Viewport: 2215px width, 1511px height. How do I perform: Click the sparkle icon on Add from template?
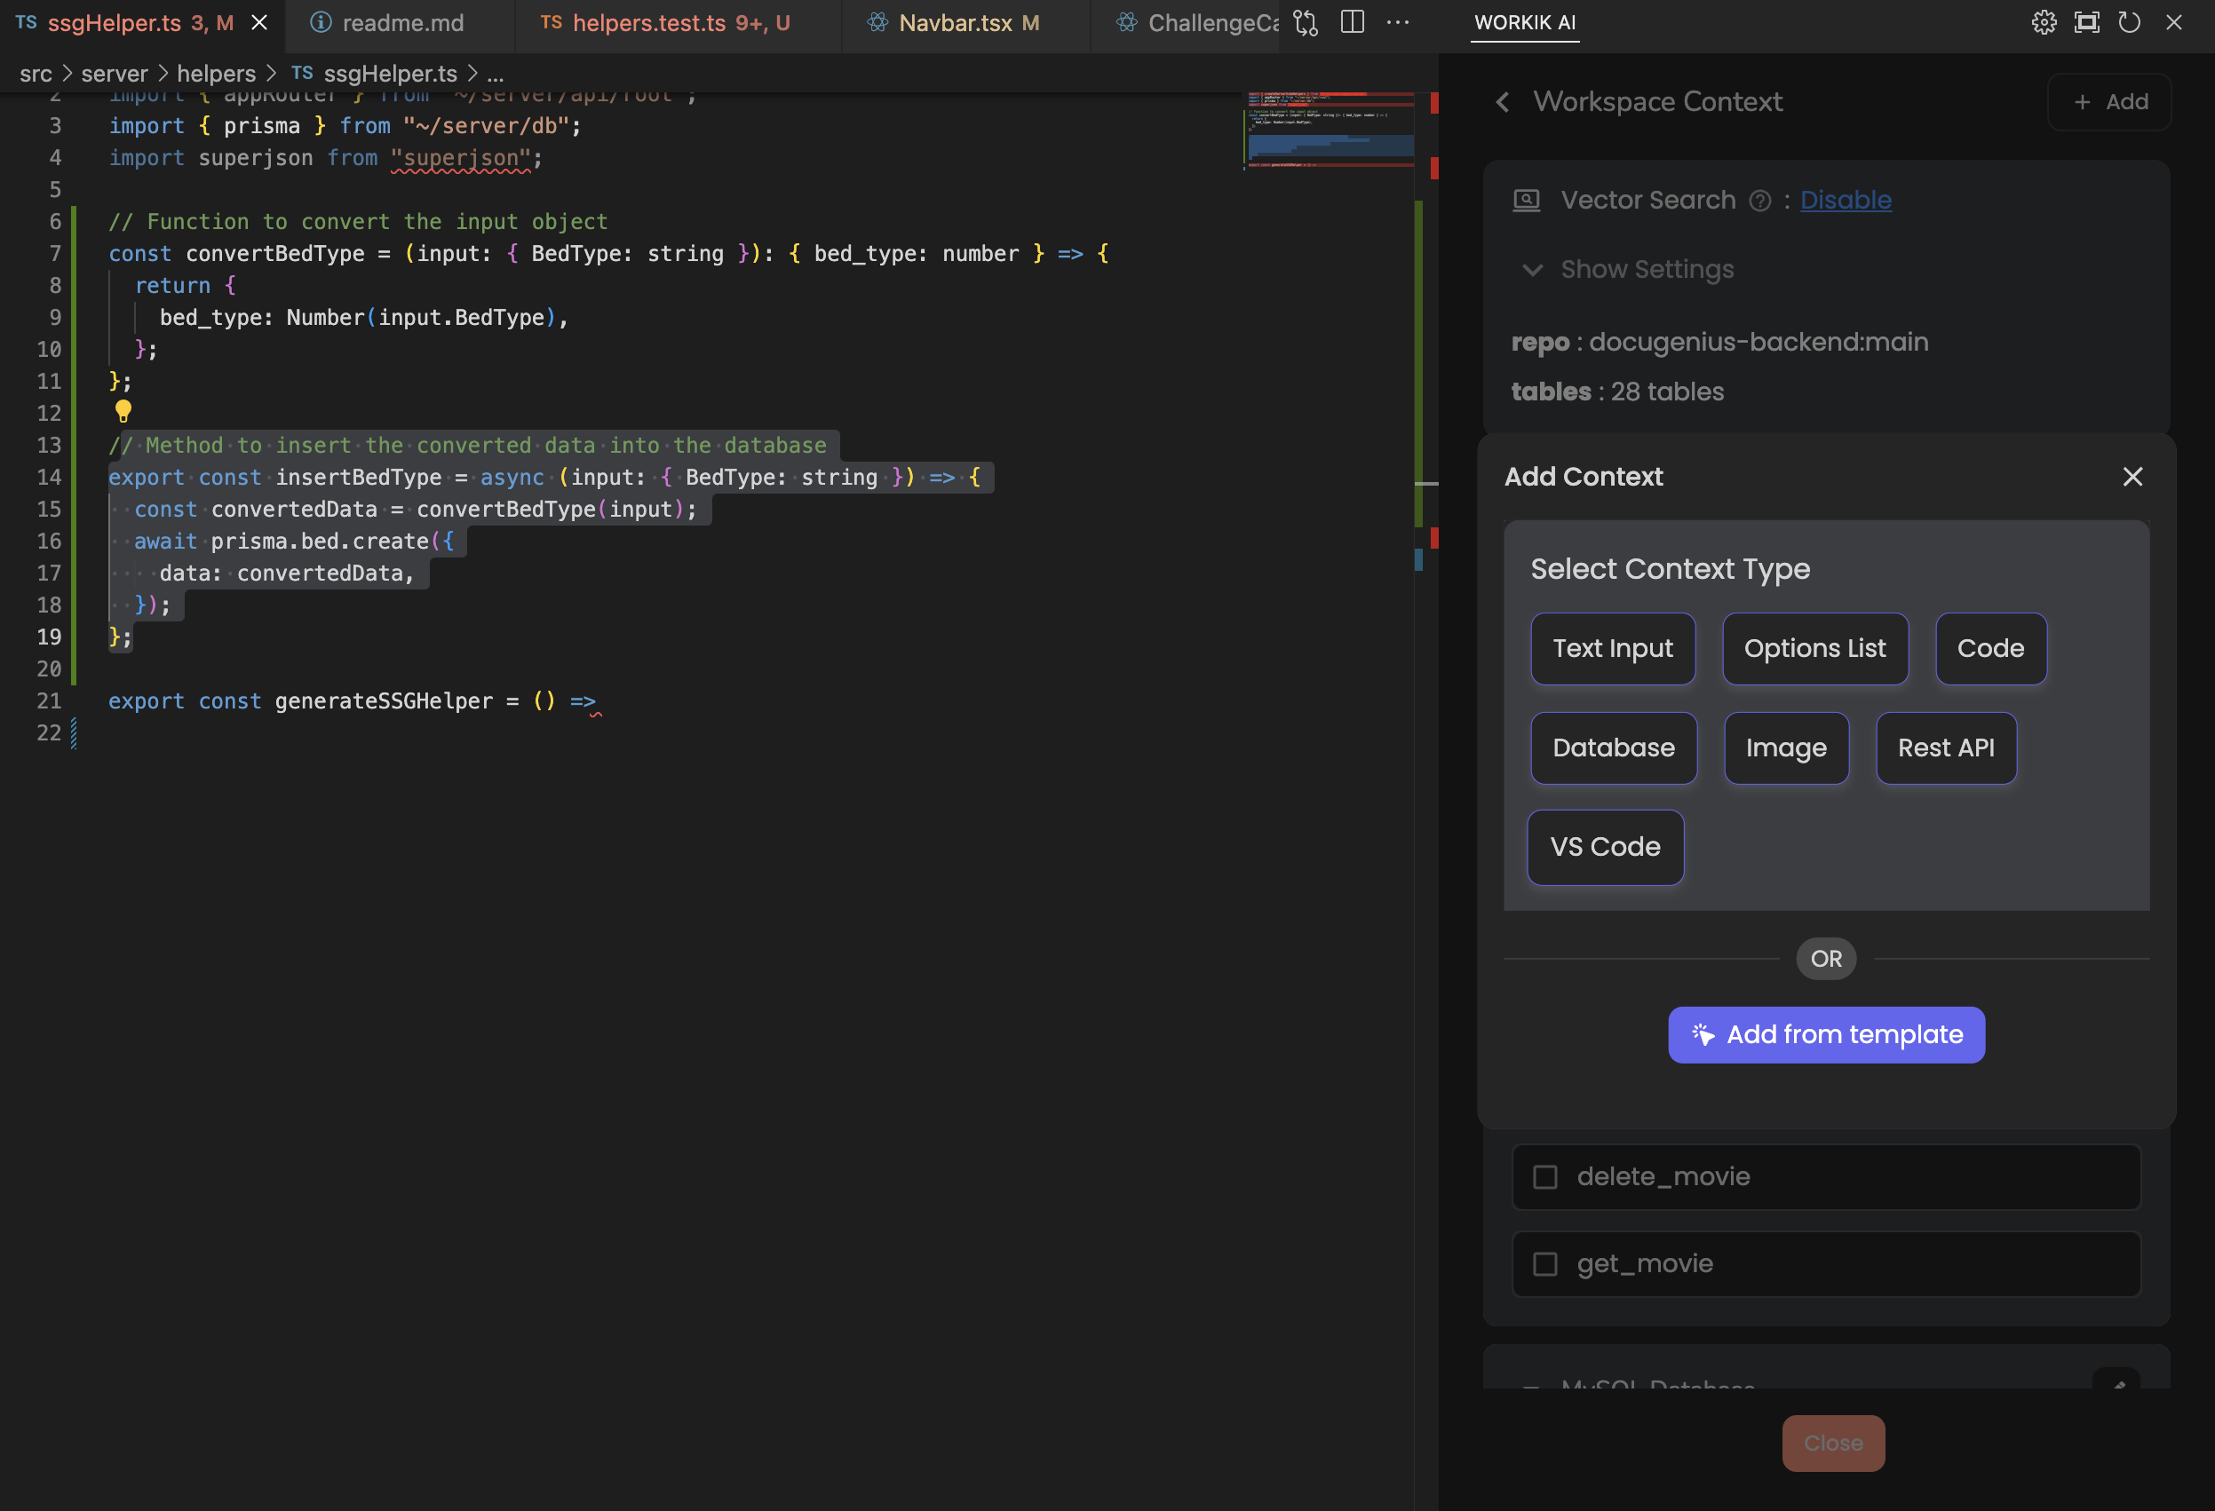tap(1703, 1034)
